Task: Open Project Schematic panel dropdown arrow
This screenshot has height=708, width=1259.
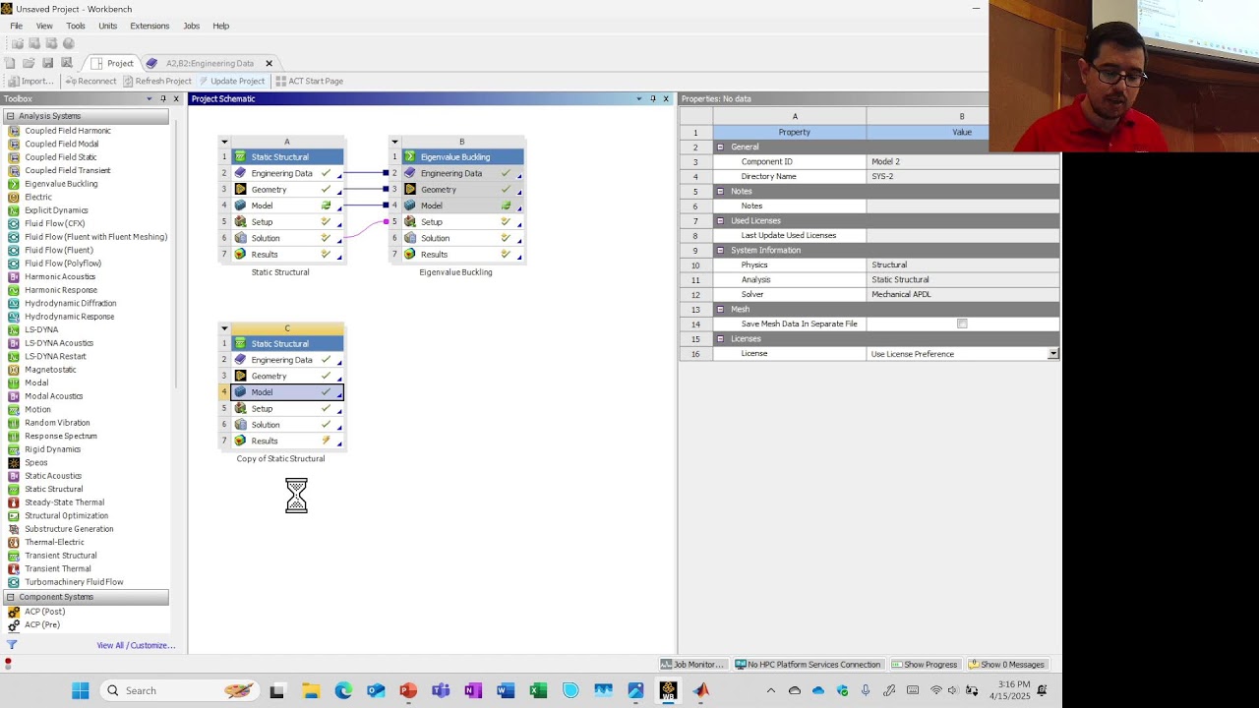Action: 638,98
